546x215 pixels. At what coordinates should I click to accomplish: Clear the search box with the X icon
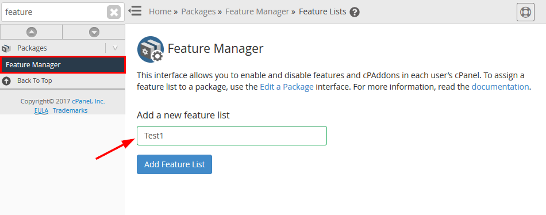[114, 13]
